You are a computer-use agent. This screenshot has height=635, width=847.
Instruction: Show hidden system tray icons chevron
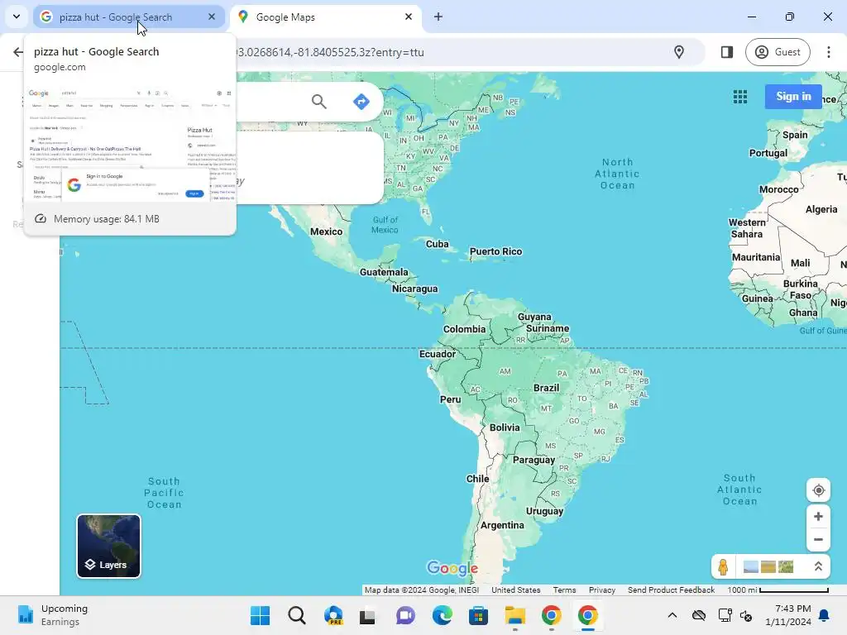click(672, 615)
